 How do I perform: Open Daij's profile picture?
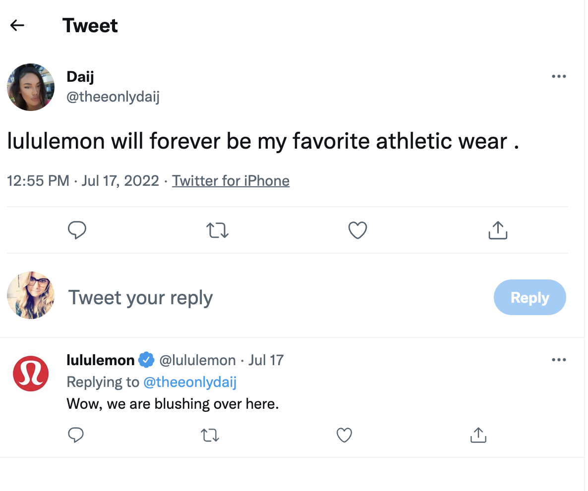click(31, 87)
